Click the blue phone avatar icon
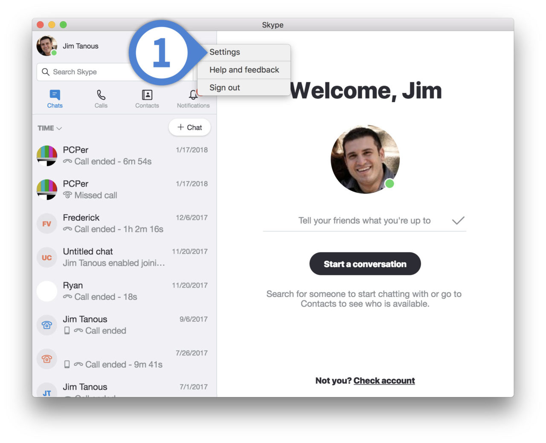Image resolution: width=546 pixels, height=443 pixels. (x=47, y=325)
